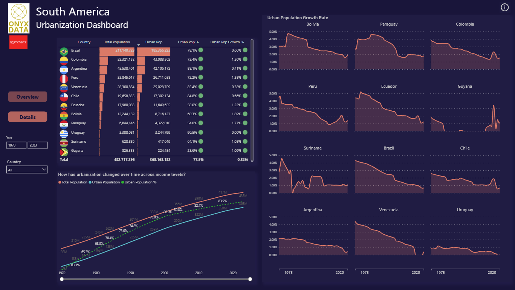Click the Urban Pop % column header
The width and height of the screenshot is (515, 290).
point(188,42)
